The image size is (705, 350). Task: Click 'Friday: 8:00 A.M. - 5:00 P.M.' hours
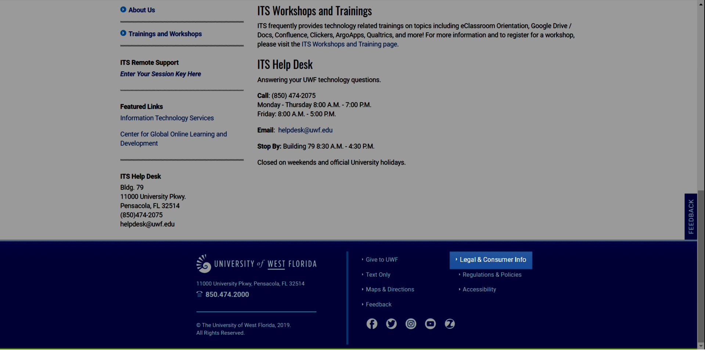coord(296,114)
